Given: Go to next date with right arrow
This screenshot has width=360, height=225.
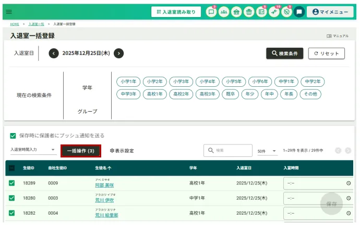Looking at the screenshot, I should (x=119, y=53).
